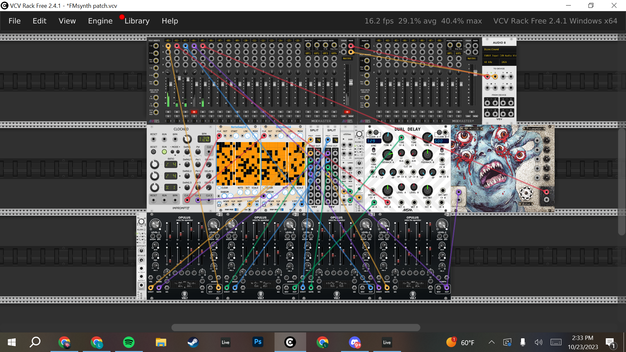626x352 pixels.
Task: Click Clocked BPM display 120
Action: [x=204, y=139]
